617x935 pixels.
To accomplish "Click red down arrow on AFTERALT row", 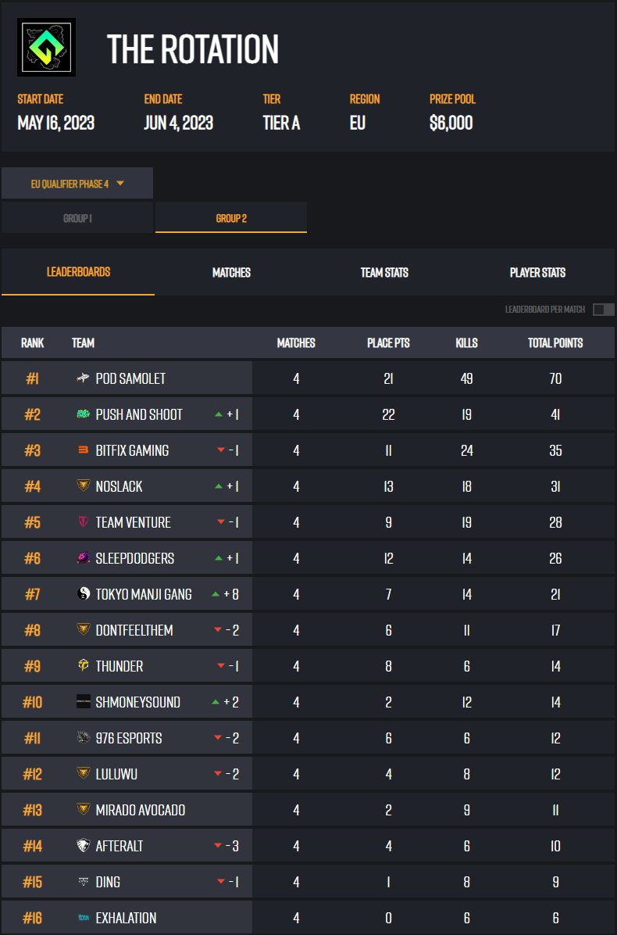I will [x=218, y=846].
